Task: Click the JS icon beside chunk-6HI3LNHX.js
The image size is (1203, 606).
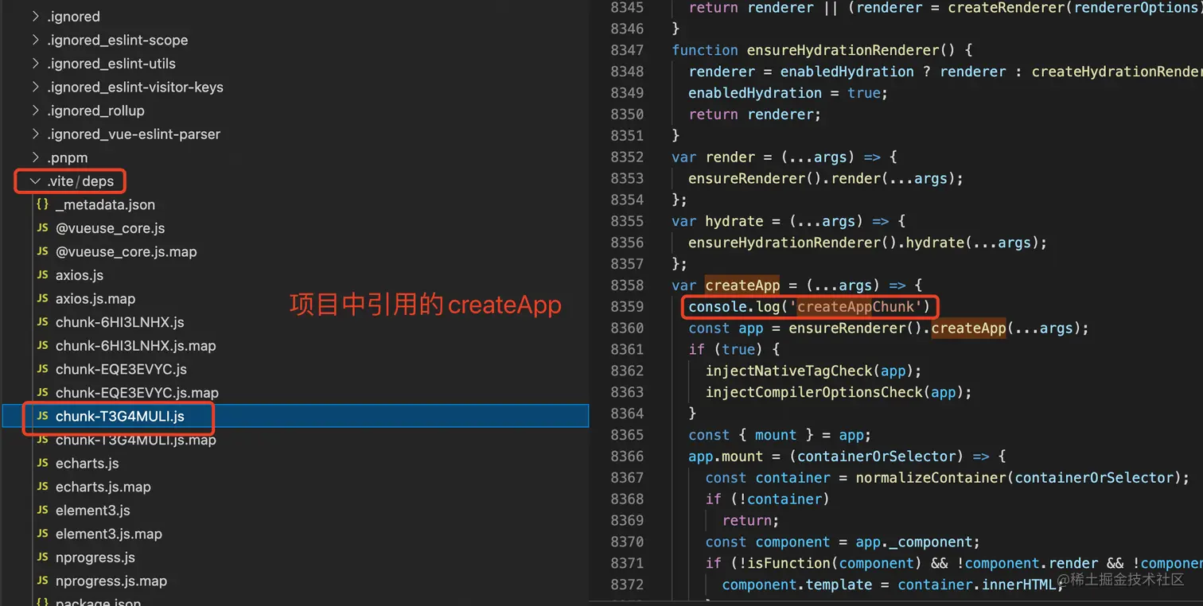Action: tap(42, 322)
